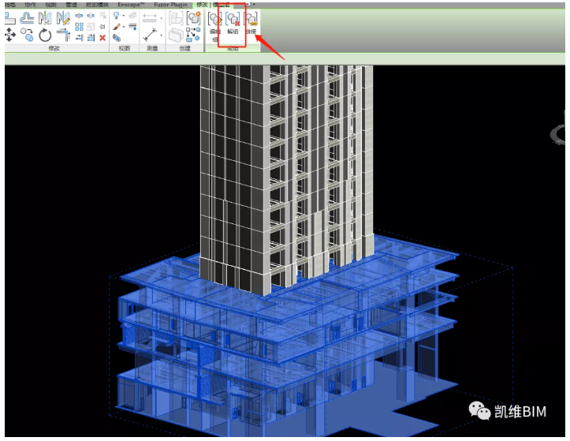Click the 成组 panel title
Image resolution: width=570 pixels, height=441 pixels.
(x=233, y=48)
